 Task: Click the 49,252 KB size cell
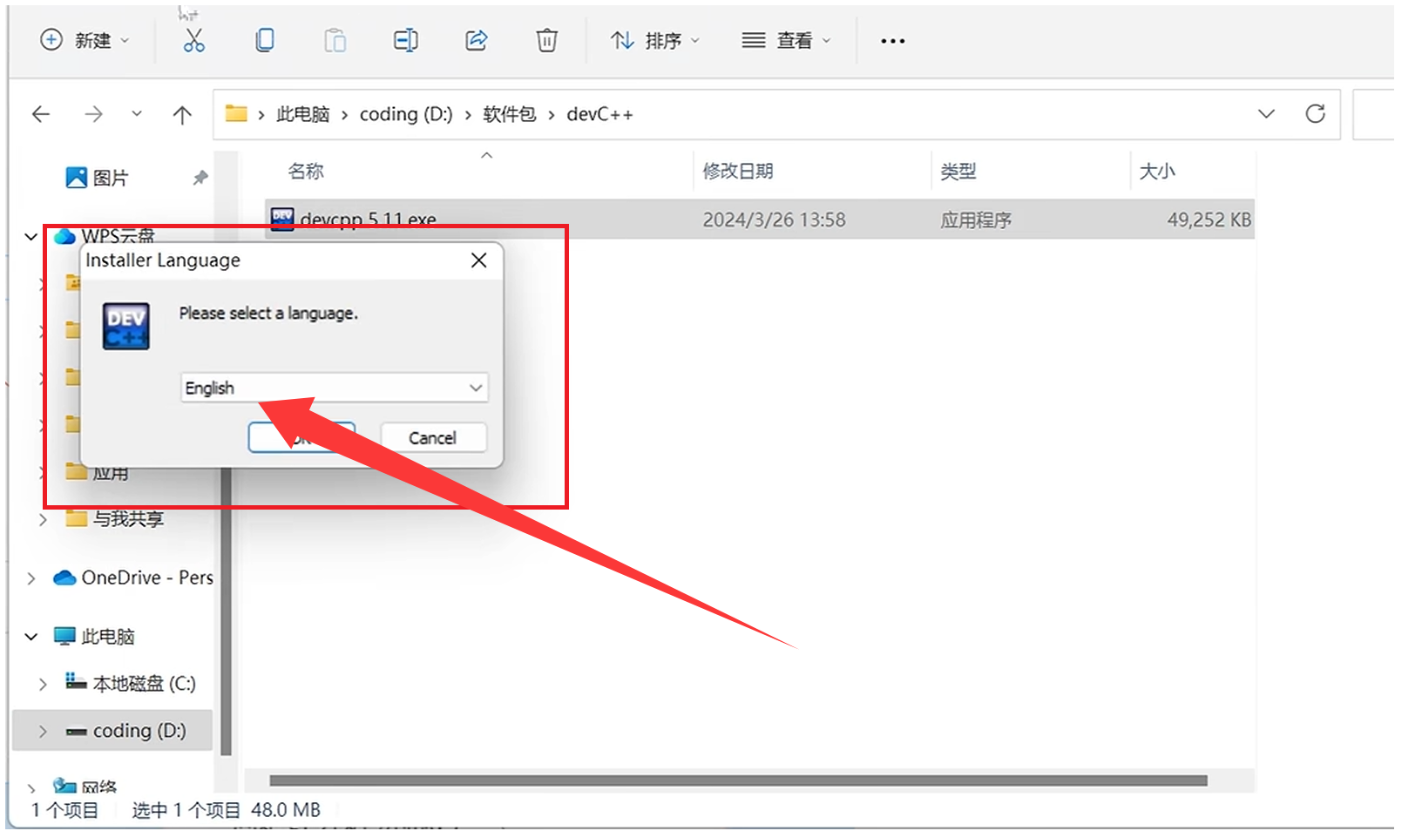point(1209,220)
